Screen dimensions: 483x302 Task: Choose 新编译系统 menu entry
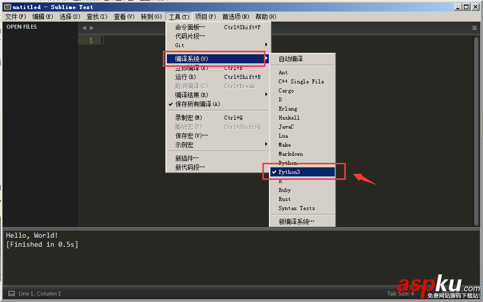click(303, 222)
